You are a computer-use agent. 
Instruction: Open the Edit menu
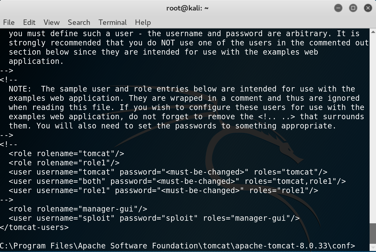coord(29,23)
